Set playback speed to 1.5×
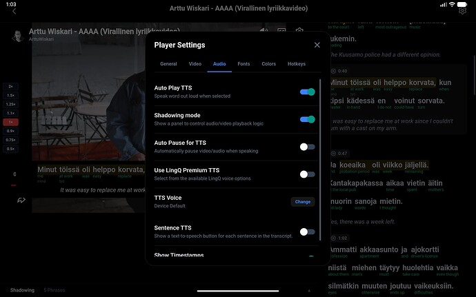 pos(11,95)
